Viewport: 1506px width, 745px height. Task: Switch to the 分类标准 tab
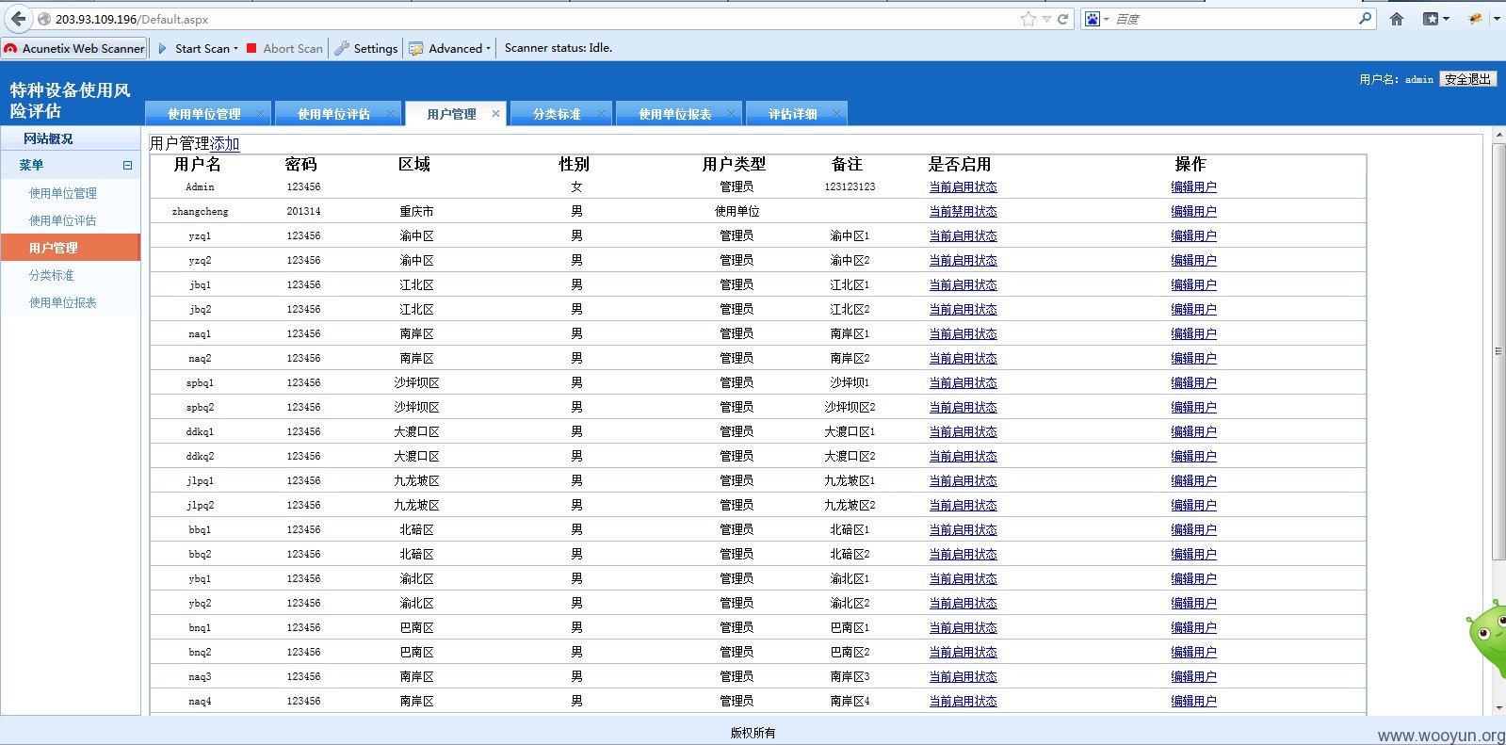coord(558,114)
